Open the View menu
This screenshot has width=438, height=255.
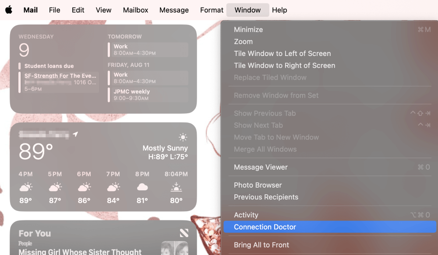point(104,10)
